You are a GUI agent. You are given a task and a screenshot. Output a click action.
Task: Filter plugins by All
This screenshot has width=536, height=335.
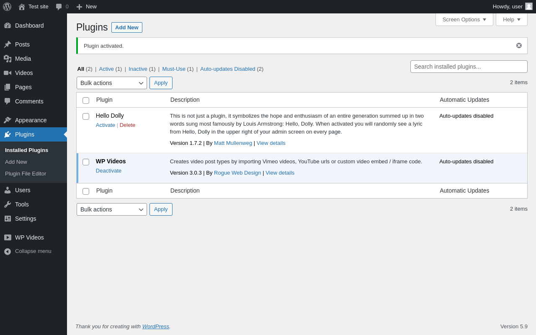tap(81, 69)
